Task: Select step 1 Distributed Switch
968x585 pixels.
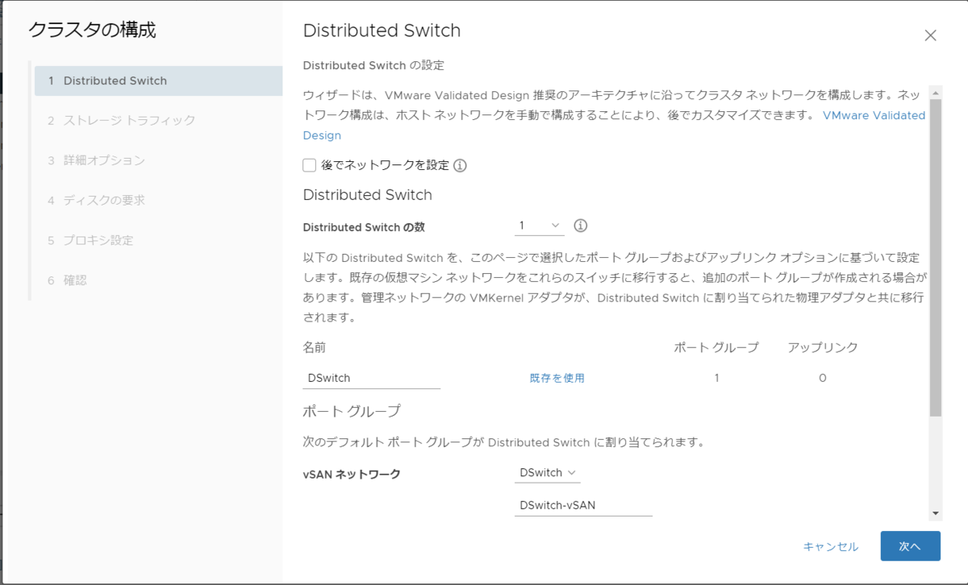Action: coord(158,81)
